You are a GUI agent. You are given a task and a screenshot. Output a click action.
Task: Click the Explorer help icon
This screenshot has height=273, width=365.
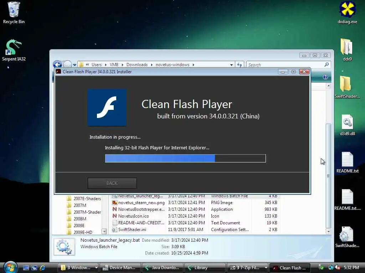coord(325,77)
